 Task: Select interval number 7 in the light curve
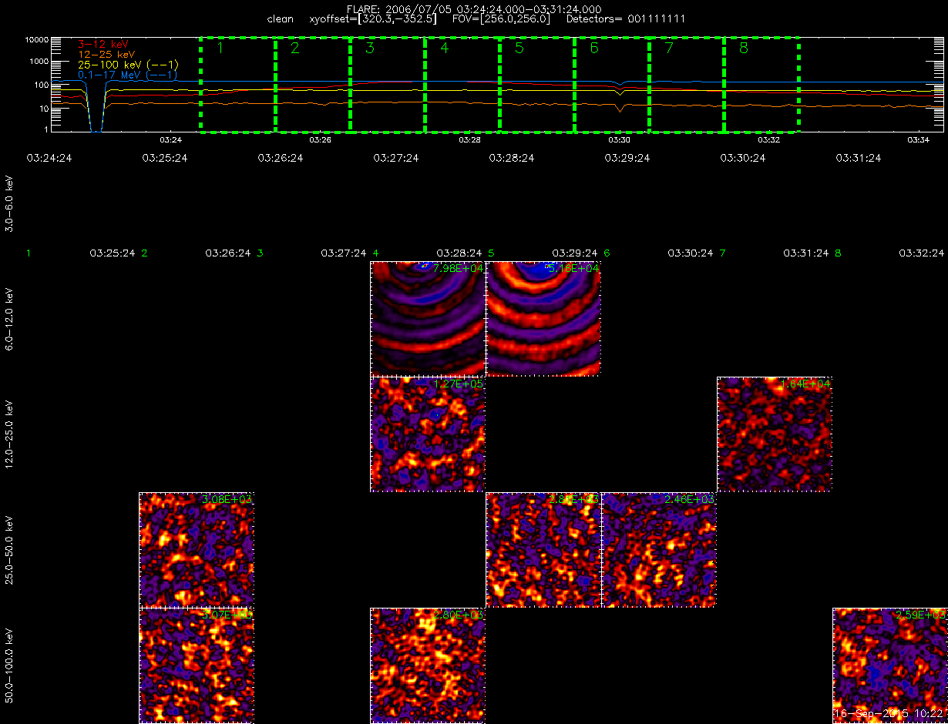tap(668, 48)
